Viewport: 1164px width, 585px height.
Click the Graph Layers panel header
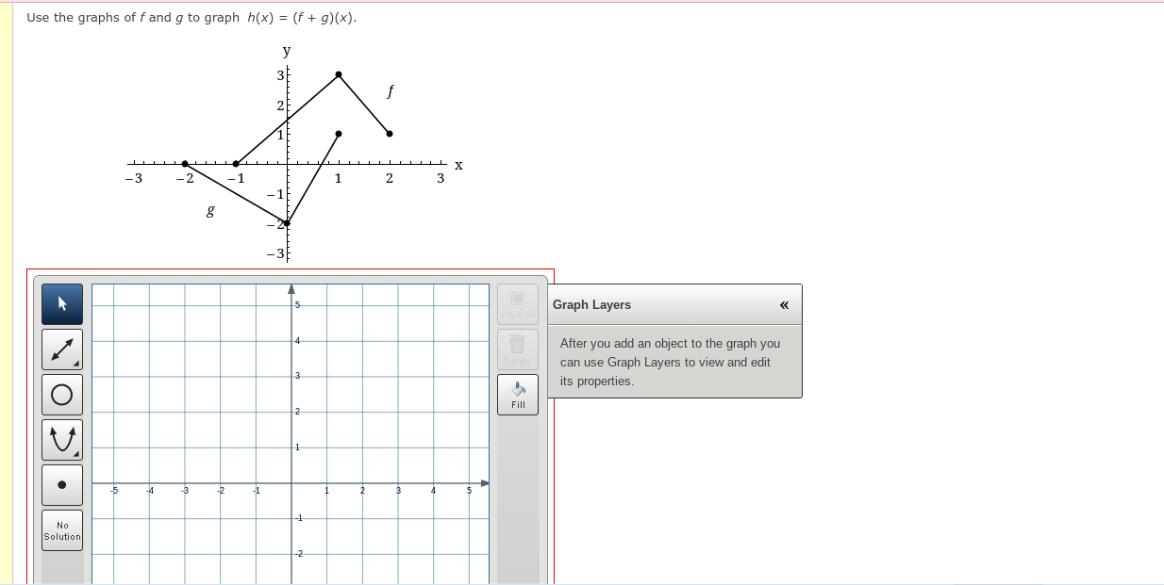[x=674, y=304]
